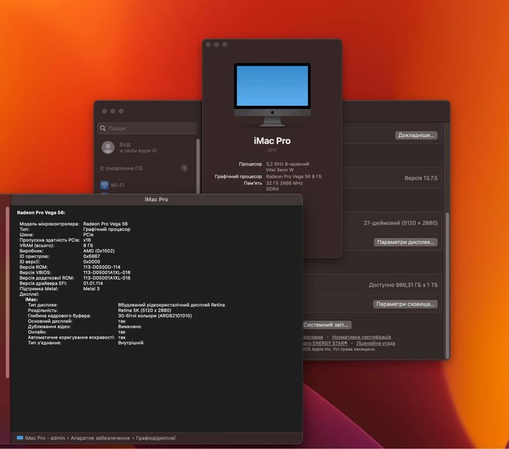Click the Retina 5K (5120 x 2880) resolution value

point(144,310)
